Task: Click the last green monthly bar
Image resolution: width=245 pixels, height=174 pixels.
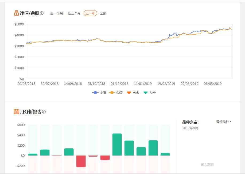Action: click(165, 154)
